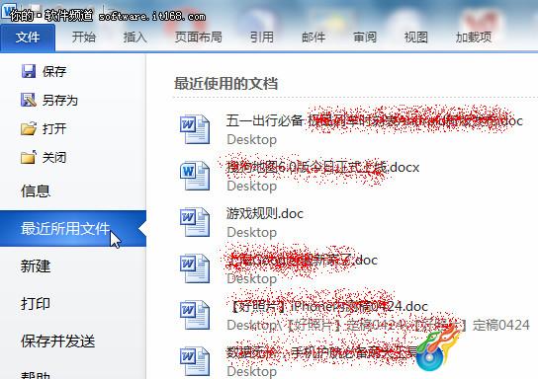Click the Open folder icon
This screenshot has height=379, width=538.
(29, 128)
